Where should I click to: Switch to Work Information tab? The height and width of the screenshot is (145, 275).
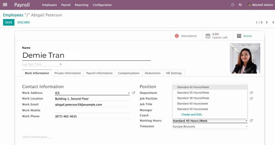coord(37,73)
